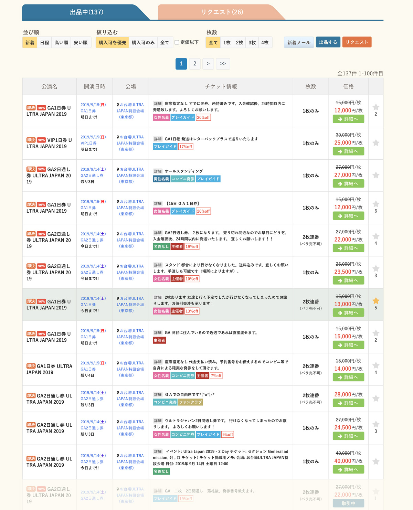The height and width of the screenshot is (510, 413).
Task: Open 詳細へ for the 13,000円 listing
Action: pyautogui.click(x=348, y=313)
